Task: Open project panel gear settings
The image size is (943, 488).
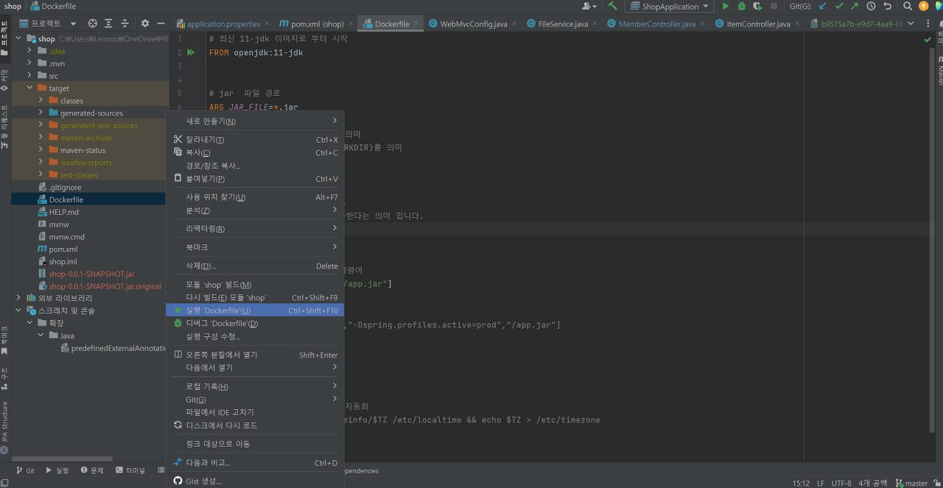Action: [145, 24]
